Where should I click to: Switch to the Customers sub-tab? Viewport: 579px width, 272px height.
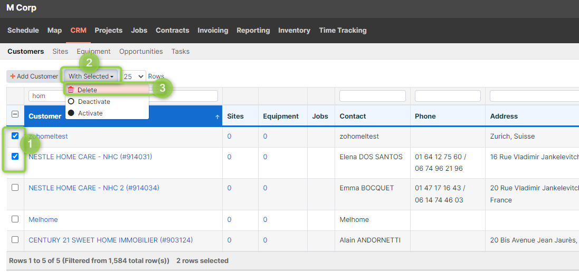pyautogui.click(x=25, y=51)
